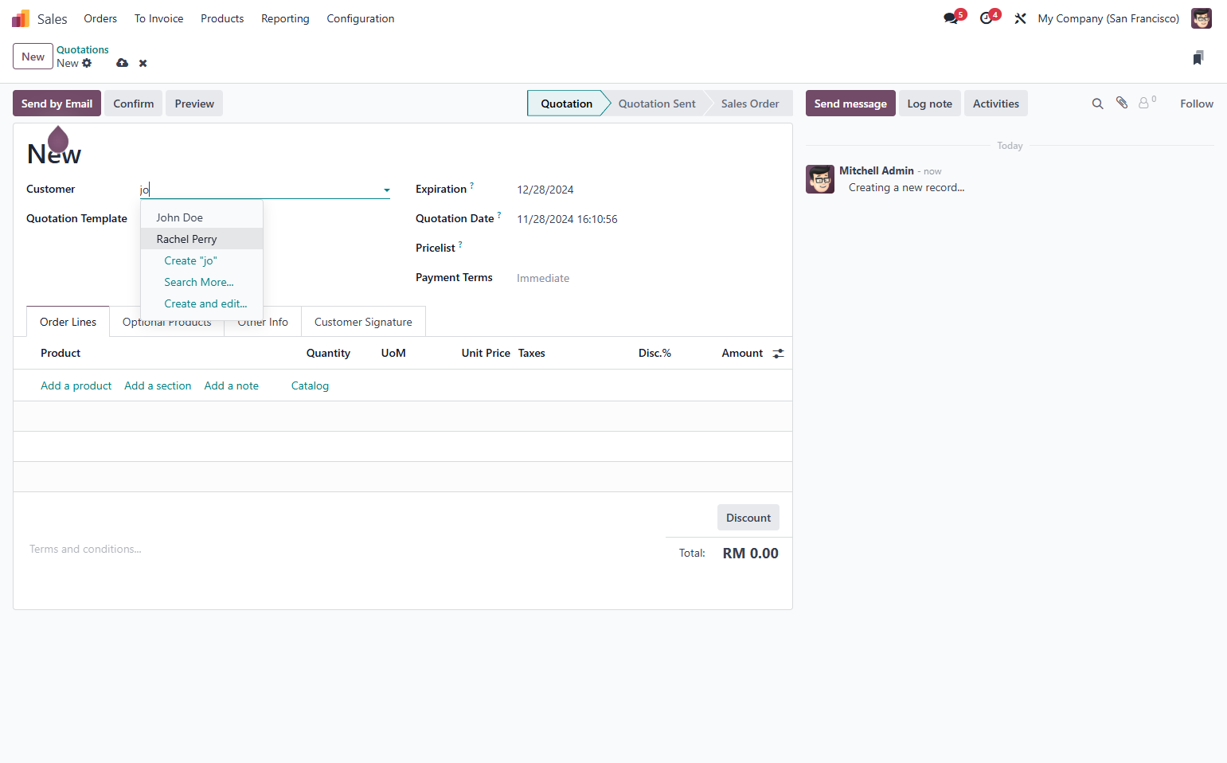Click Create "jo" option in dropdown
The image size is (1227, 763).
[201, 260]
